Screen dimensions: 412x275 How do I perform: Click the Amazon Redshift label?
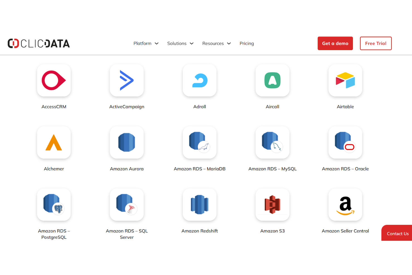point(200,231)
